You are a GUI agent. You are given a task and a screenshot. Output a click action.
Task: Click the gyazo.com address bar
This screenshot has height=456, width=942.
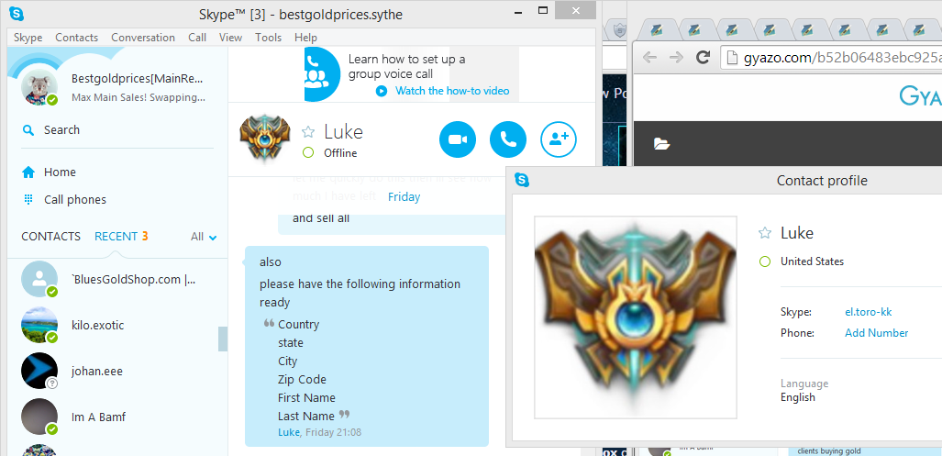[x=831, y=58]
